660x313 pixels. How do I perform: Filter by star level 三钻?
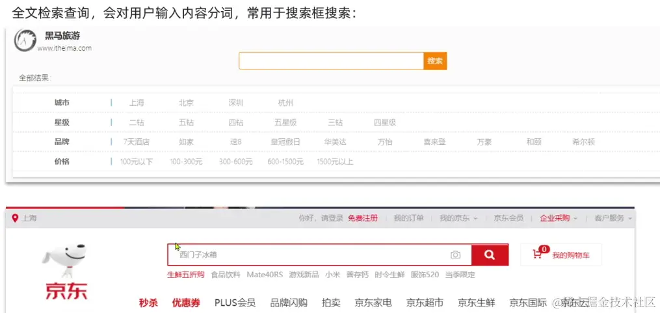(335, 123)
